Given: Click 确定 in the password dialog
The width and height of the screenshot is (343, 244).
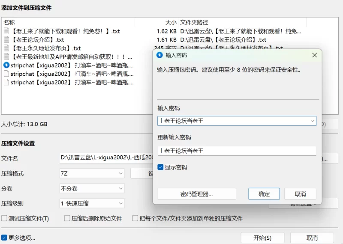Looking at the screenshot, I should pos(264,194).
